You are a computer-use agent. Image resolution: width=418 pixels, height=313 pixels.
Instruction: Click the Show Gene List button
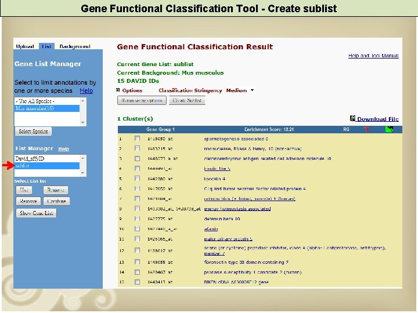[x=36, y=213]
